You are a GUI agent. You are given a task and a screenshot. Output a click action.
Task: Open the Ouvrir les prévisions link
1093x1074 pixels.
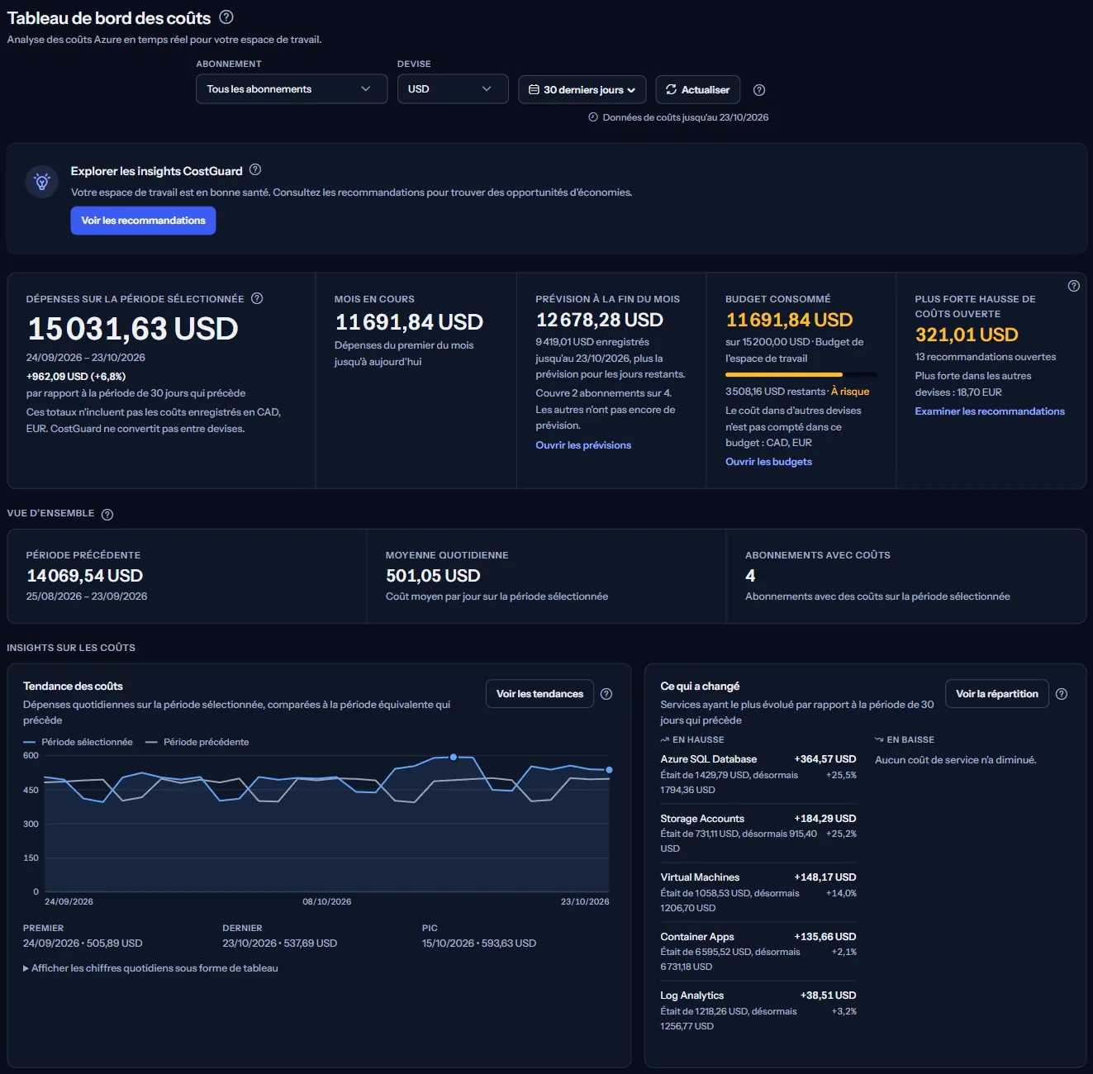pyautogui.click(x=583, y=445)
